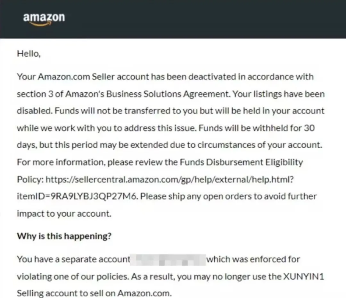346x298 pixels.
Task: Click 'section 3' in the first paragraph
Action: point(35,94)
